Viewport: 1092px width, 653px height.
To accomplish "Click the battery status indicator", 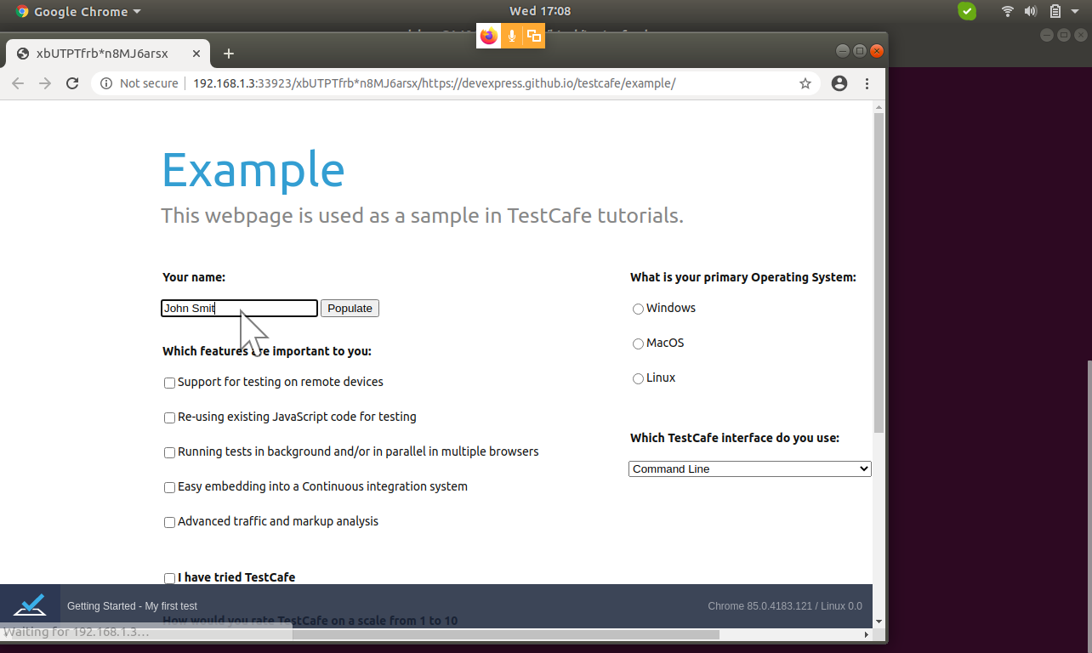I will pyautogui.click(x=1055, y=11).
